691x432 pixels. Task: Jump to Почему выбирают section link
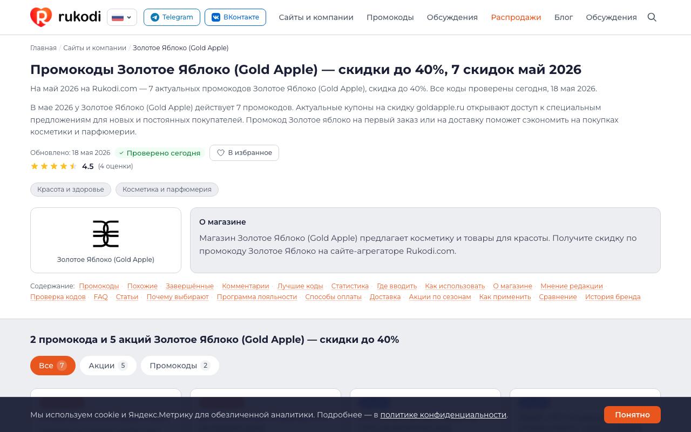178,297
